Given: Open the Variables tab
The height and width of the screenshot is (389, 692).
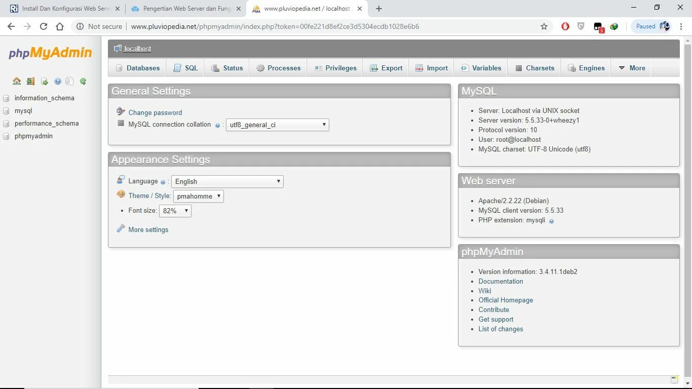Looking at the screenshot, I should 481,68.
